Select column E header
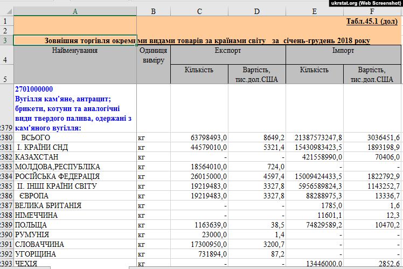Image resolution: width=403 pixels, height=269 pixels. 314,11
